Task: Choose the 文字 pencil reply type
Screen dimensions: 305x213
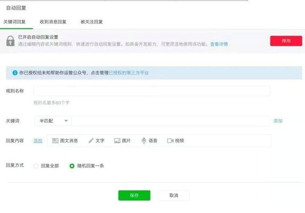Action: [x=97, y=141]
